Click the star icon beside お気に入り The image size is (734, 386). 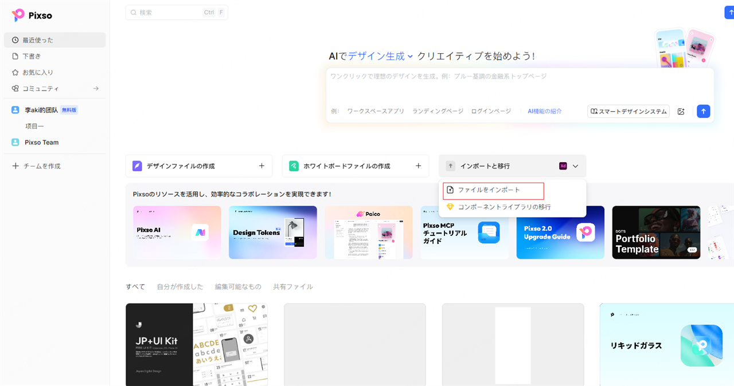point(15,72)
